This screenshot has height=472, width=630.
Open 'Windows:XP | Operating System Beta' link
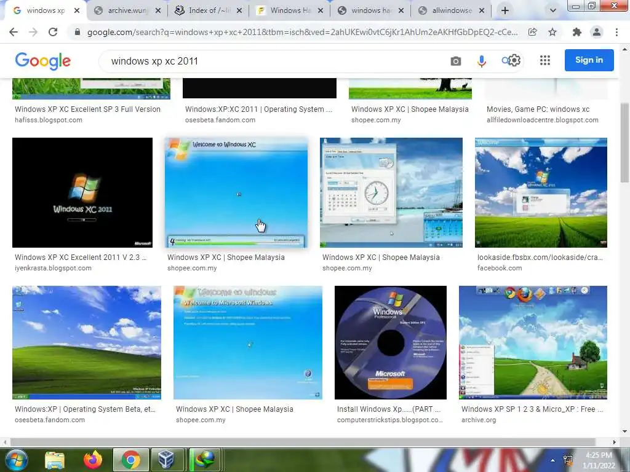click(x=85, y=409)
